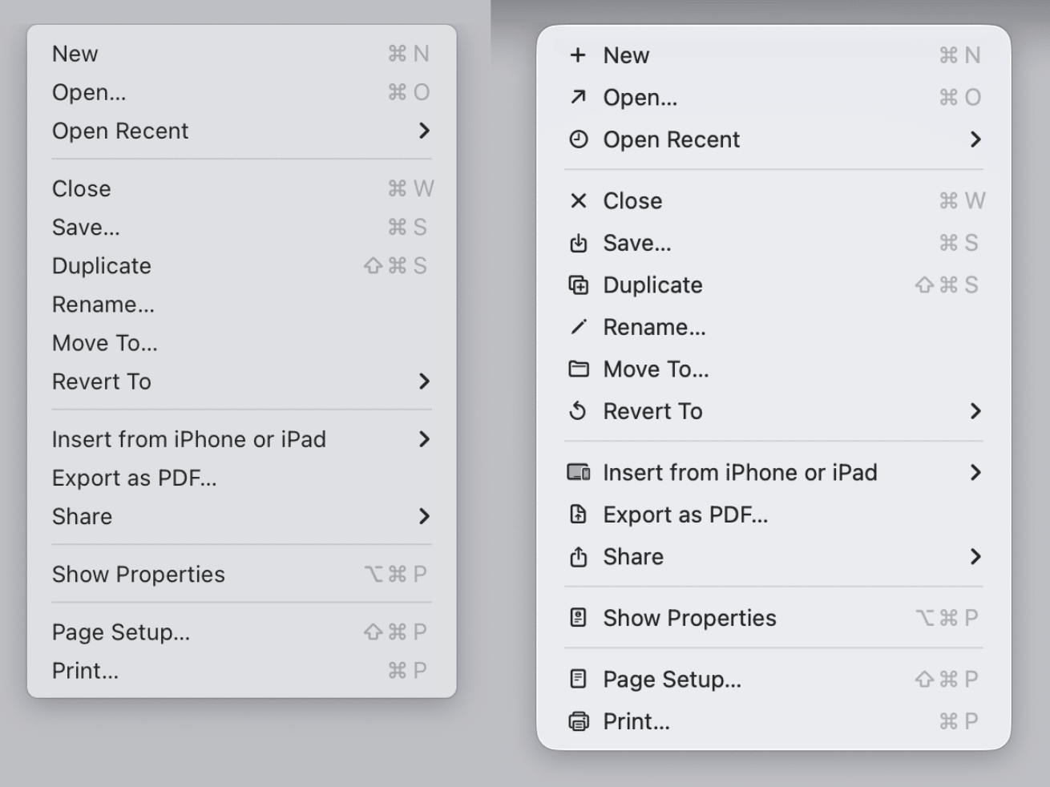The height and width of the screenshot is (787, 1050).
Task: Choose Export as PDF... in the icon-less menu
Action: tap(135, 478)
